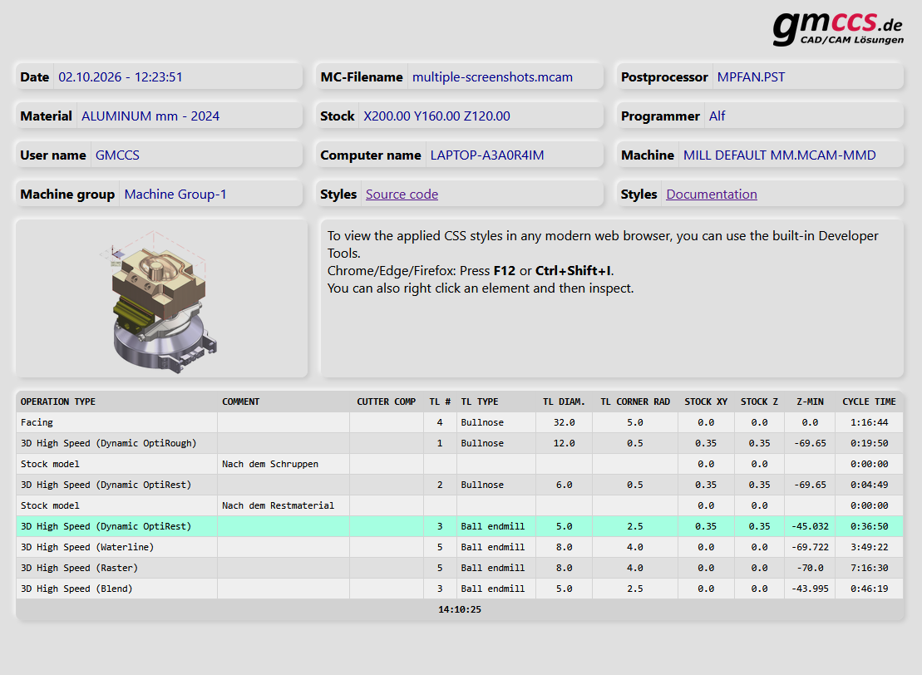Screen dimensions: 922x675
Task: Click the gmccs.de logo
Action: pyautogui.click(x=838, y=28)
